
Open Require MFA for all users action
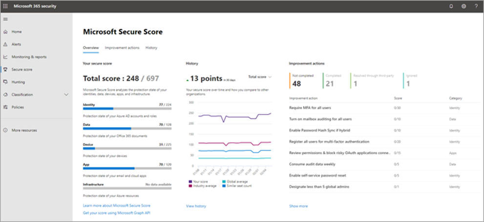tap(310, 108)
